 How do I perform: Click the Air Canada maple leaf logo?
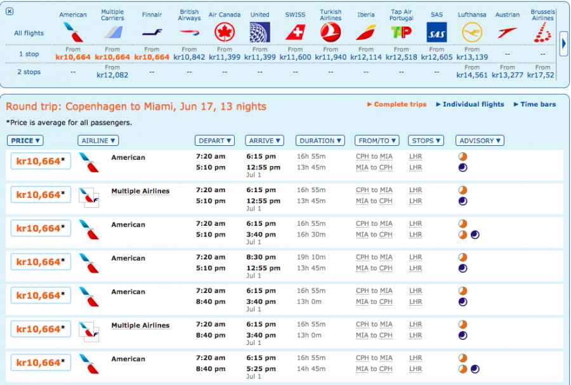[224, 32]
